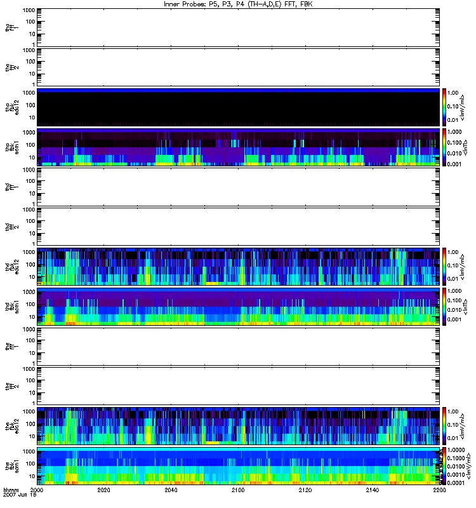Click the 'tha fbk scm1' panel axis title

click(x=12, y=147)
